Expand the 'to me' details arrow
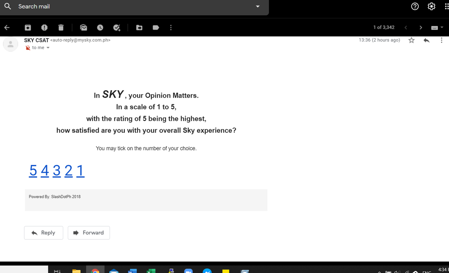Viewport: 449px width, 273px height. (48, 48)
